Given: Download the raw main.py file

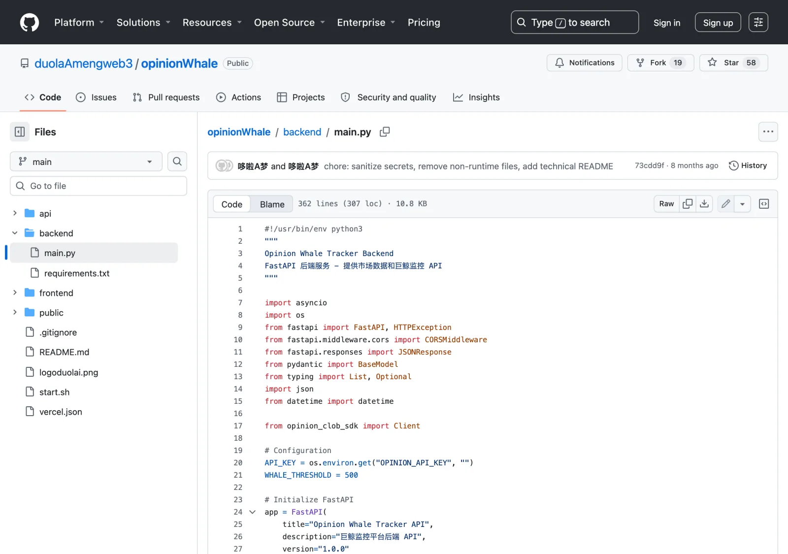Looking at the screenshot, I should tap(704, 203).
